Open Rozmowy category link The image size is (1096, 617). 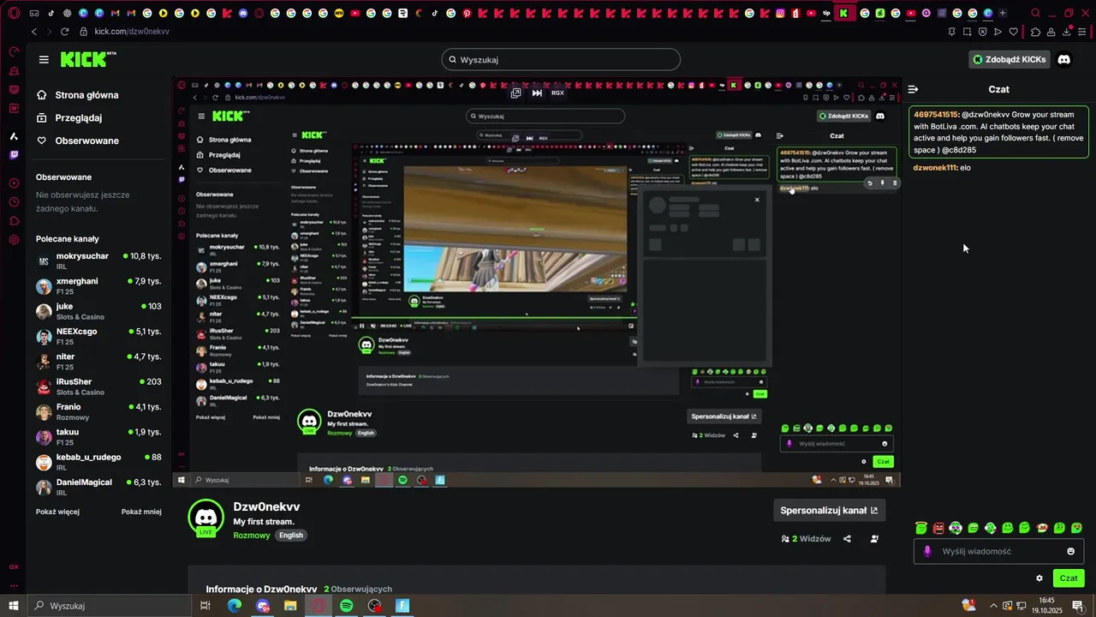tap(252, 535)
